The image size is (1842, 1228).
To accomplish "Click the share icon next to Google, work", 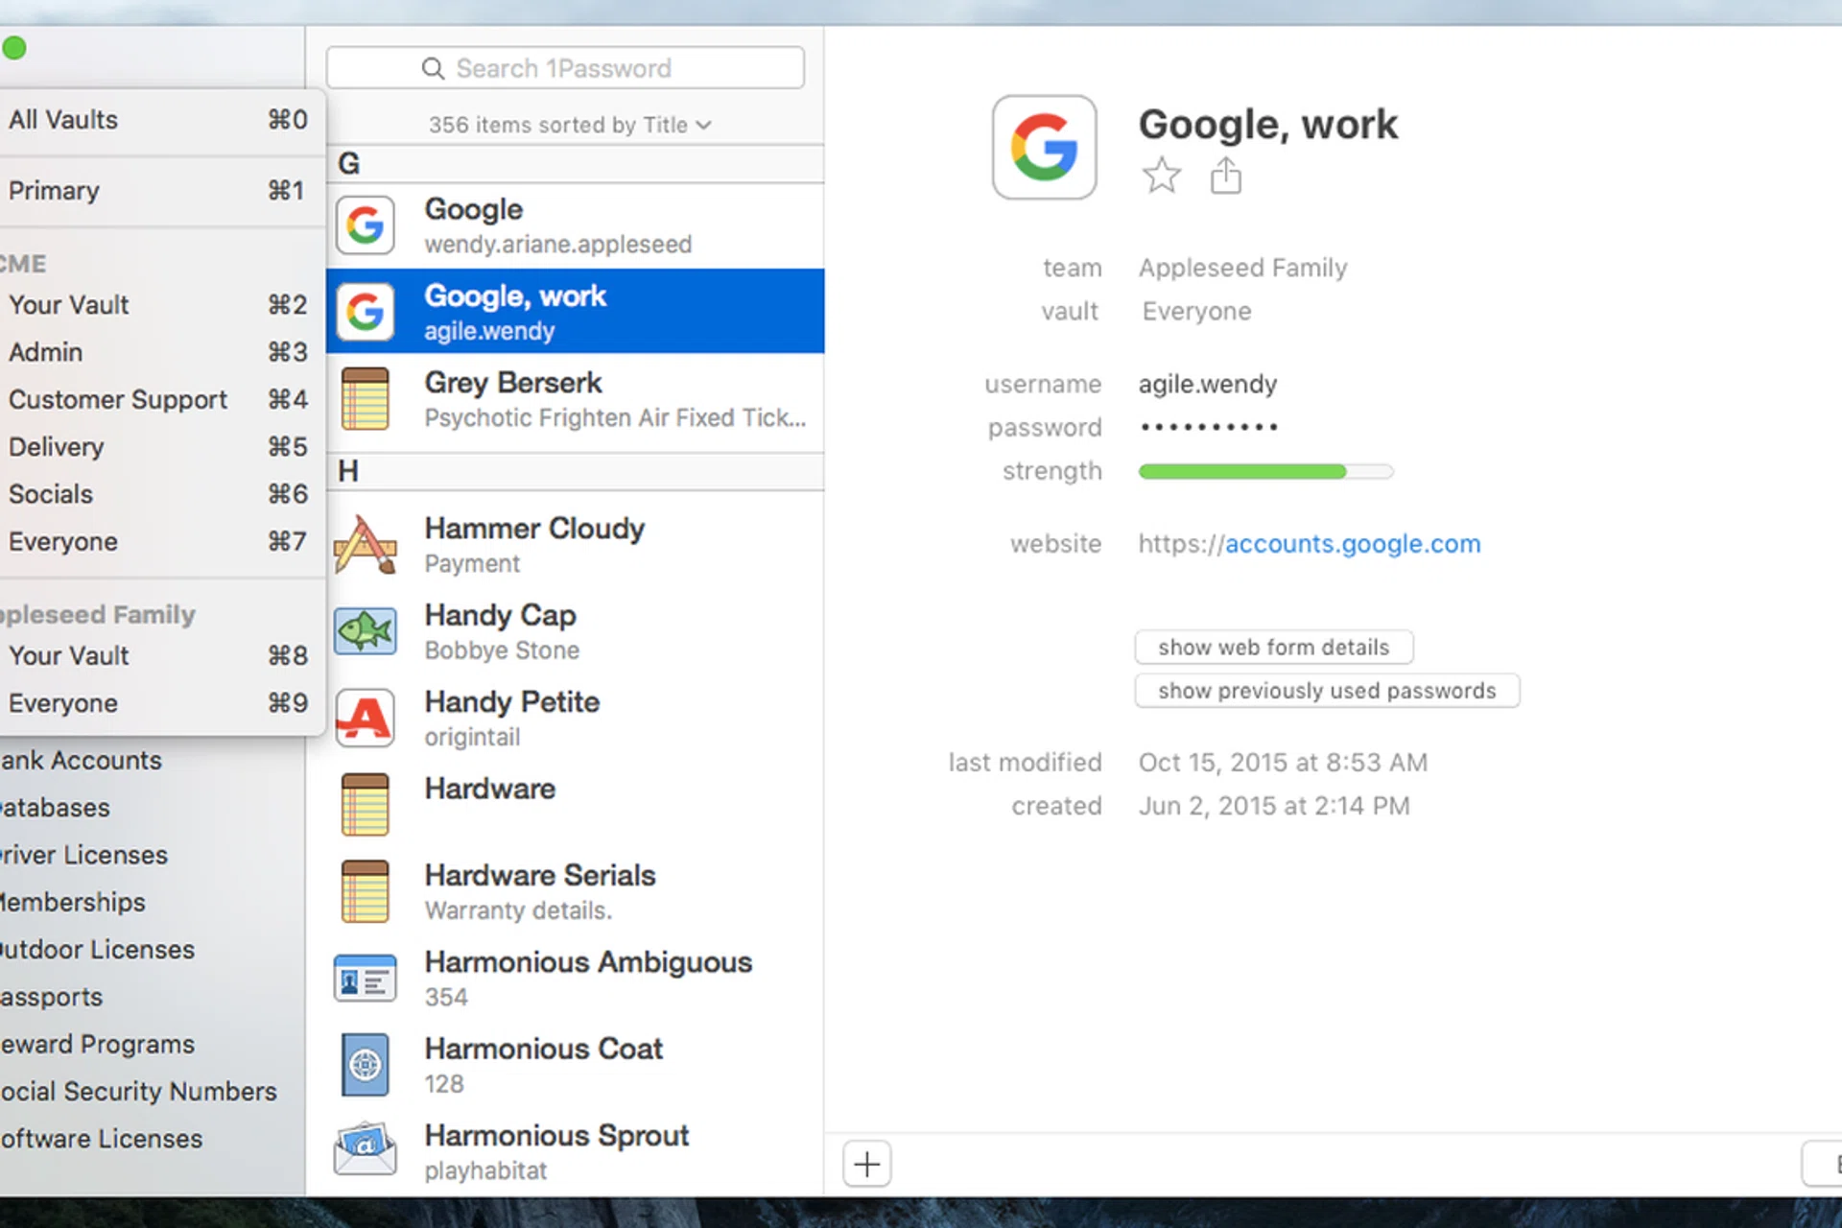I will coord(1225,175).
